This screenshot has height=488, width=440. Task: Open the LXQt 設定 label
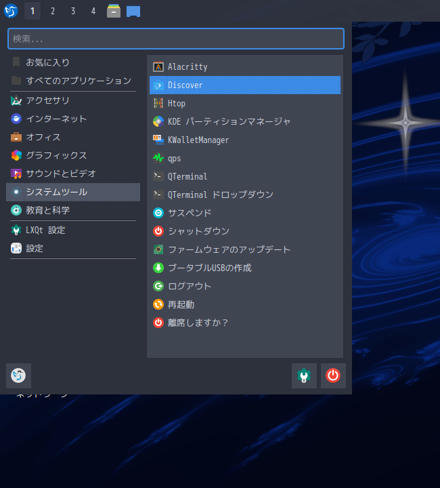click(x=45, y=230)
